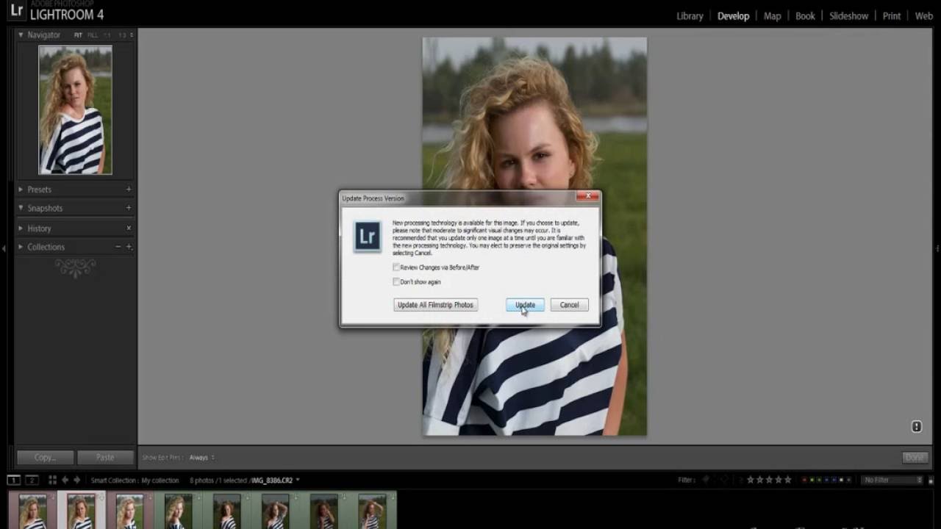This screenshot has width=941, height=529.
Task: Click the Paste button
Action: pyautogui.click(x=105, y=457)
